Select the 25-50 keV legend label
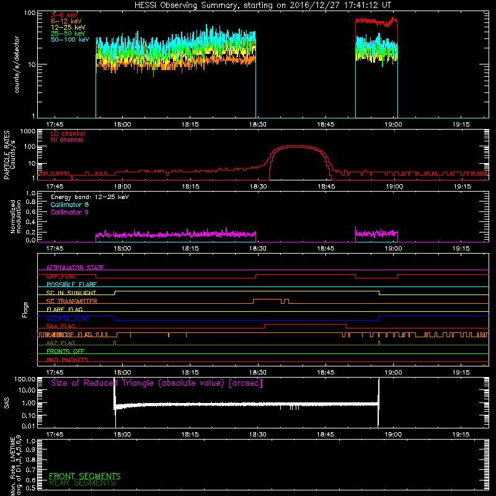496x496 pixels. (68, 33)
